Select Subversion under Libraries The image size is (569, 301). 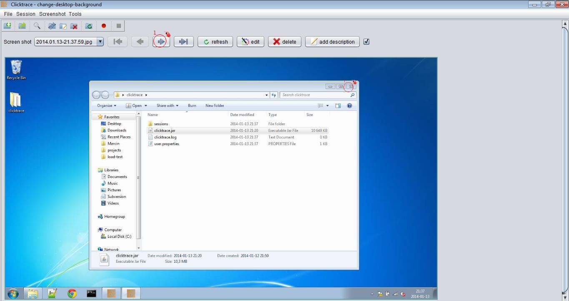point(117,197)
